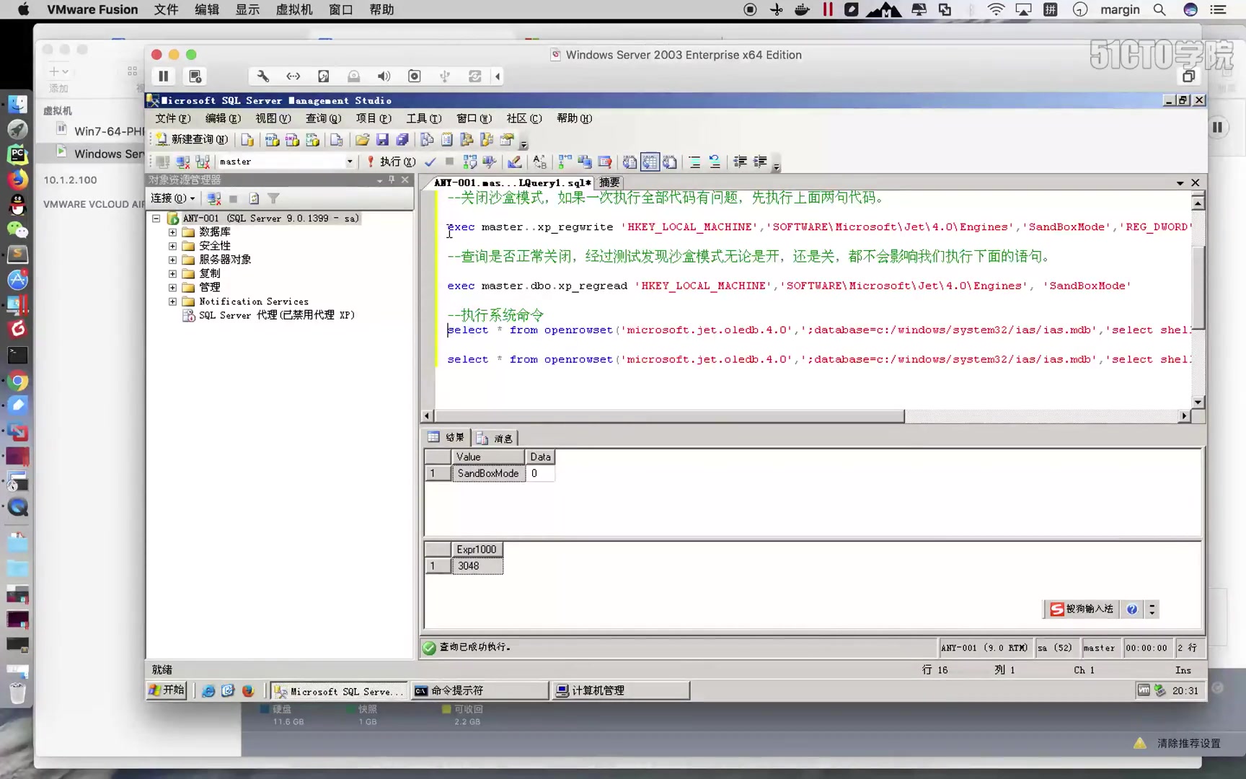Open Template Explorer from the toolbar
The image size is (1246, 779).
point(487,140)
